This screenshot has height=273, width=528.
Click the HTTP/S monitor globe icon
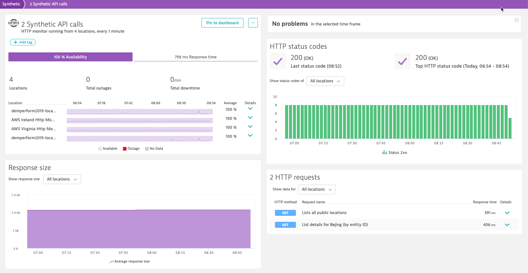[x=14, y=23]
